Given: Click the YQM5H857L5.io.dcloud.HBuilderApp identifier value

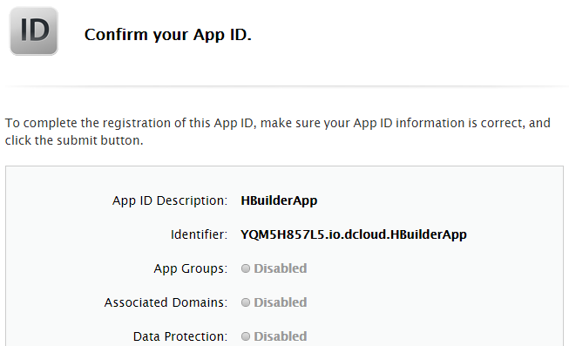Looking at the screenshot, I should click(354, 234).
